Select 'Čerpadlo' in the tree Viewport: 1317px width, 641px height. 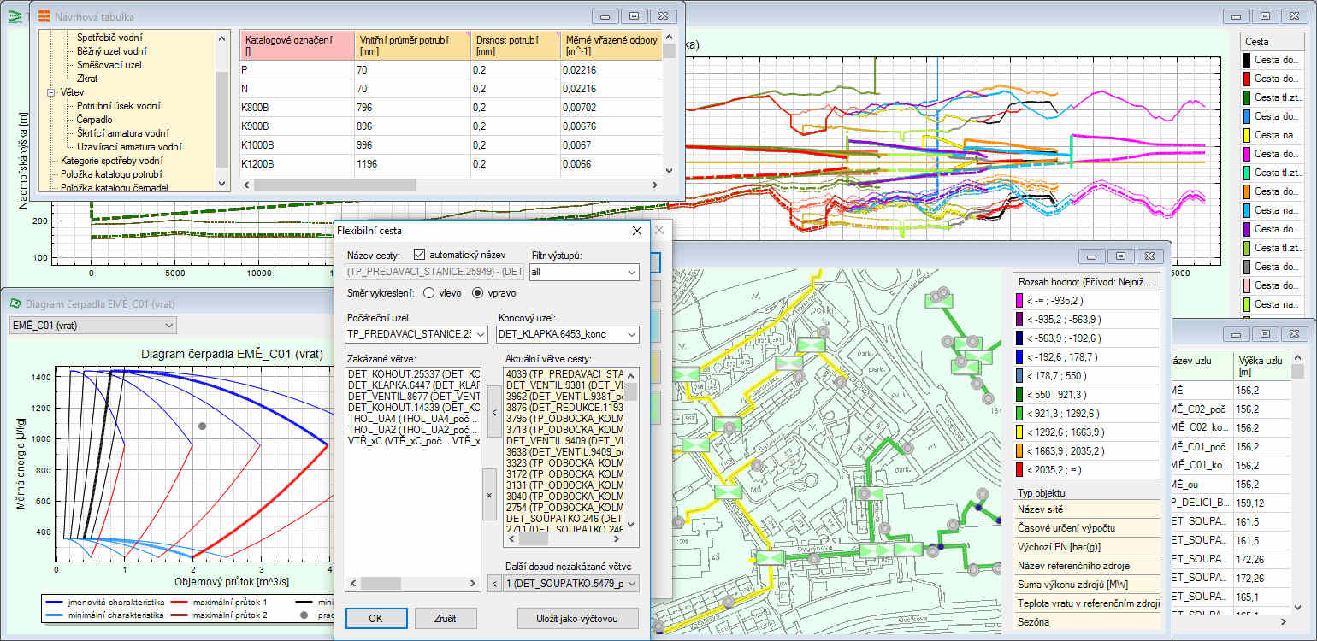click(x=94, y=120)
